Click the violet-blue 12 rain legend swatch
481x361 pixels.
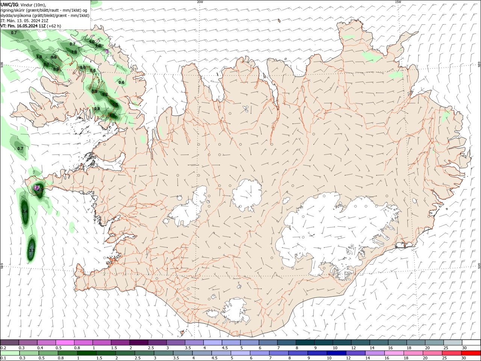(x=355, y=353)
